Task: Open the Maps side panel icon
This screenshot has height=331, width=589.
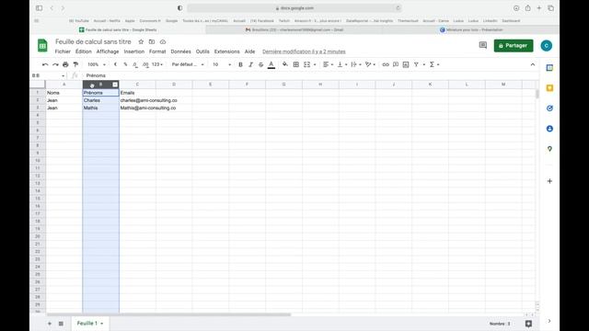Action: pyautogui.click(x=549, y=149)
